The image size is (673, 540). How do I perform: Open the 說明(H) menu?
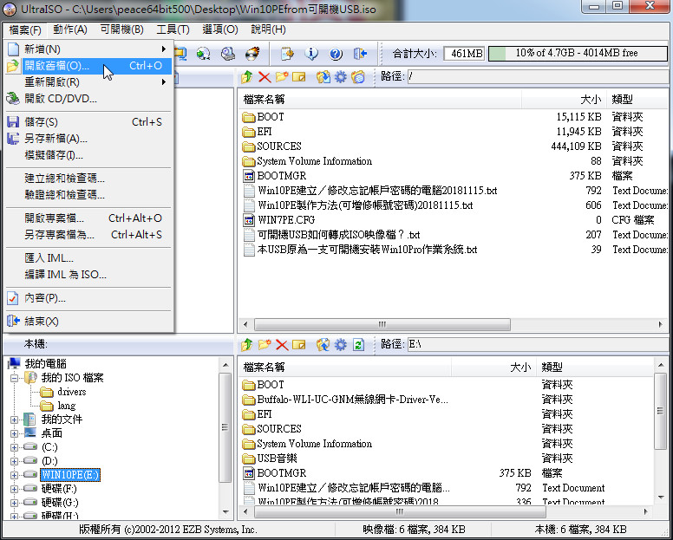[x=268, y=29]
